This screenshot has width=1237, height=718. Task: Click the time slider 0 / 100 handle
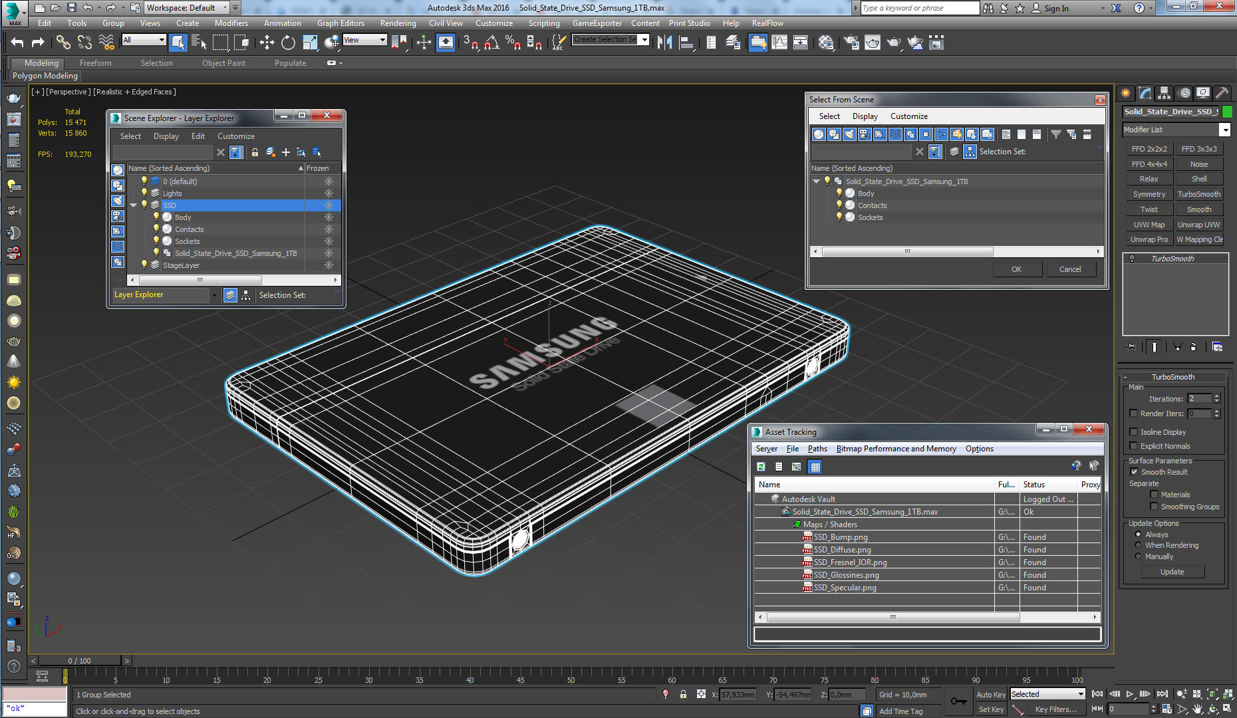(x=80, y=661)
